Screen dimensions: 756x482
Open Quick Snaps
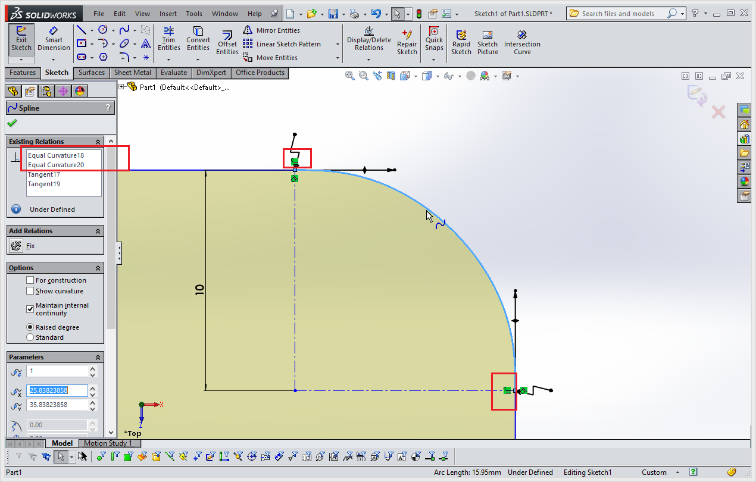click(434, 39)
